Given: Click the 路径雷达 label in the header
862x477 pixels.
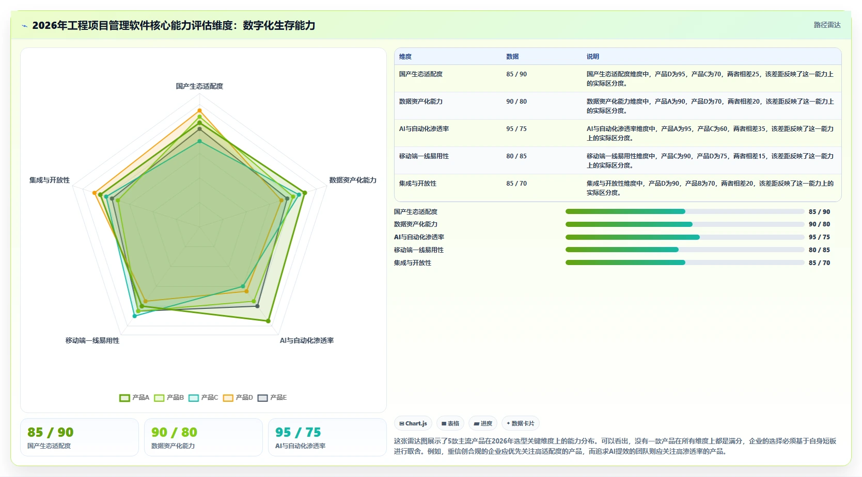Looking at the screenshot, I should (x=827, y=25).
